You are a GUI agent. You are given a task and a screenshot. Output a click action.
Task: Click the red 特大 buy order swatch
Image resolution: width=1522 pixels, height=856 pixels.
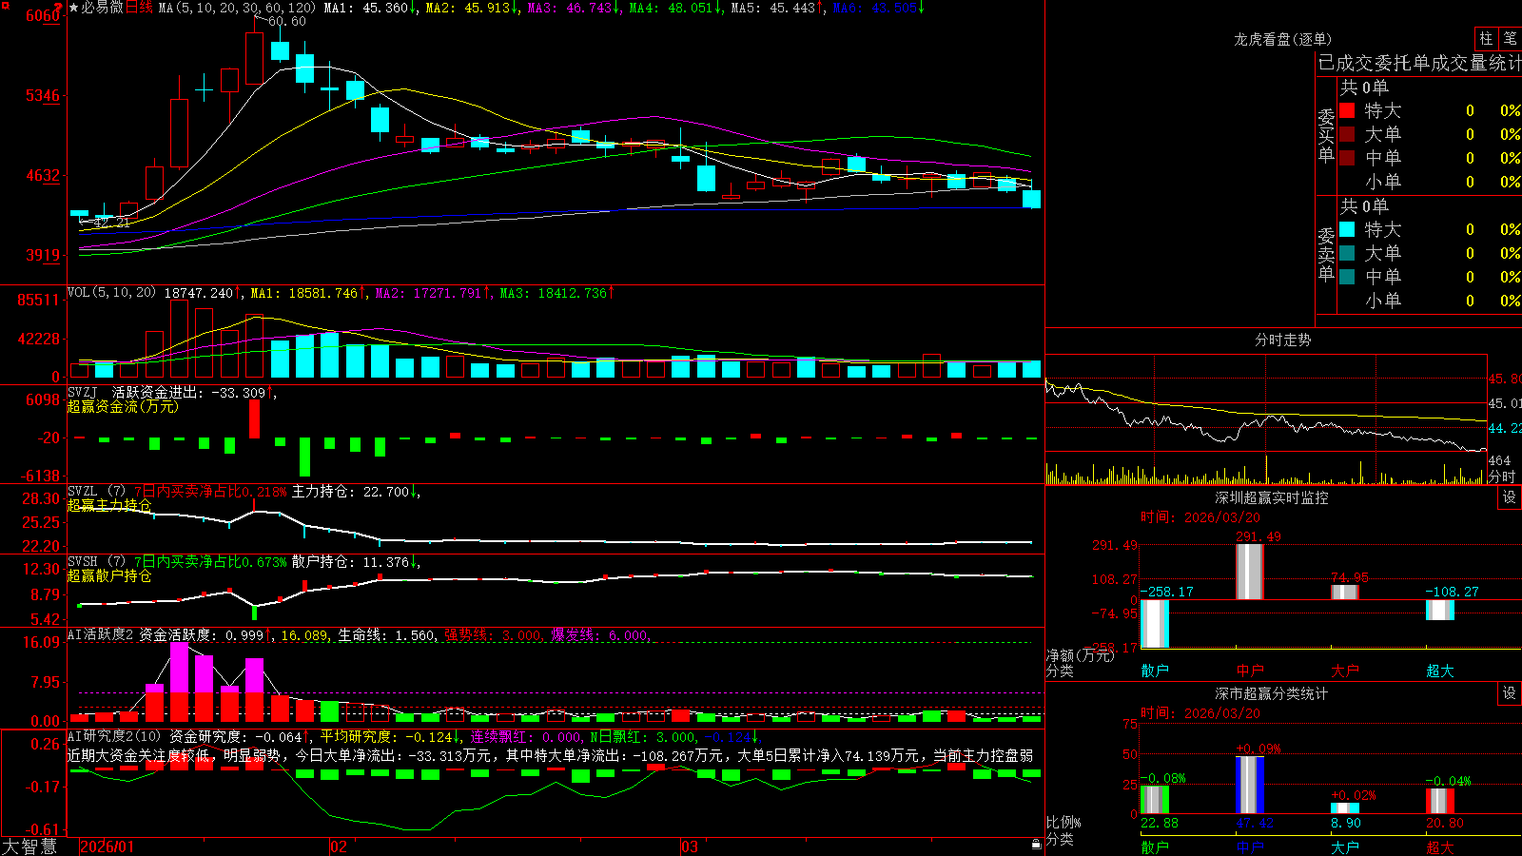pos(1347,110)
